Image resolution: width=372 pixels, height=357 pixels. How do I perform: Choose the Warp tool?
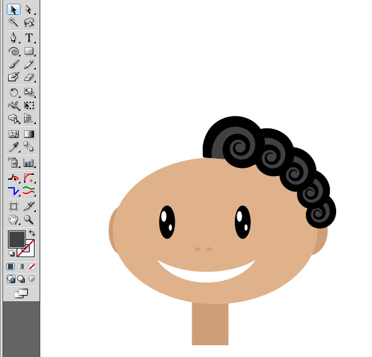click(14, 105)
